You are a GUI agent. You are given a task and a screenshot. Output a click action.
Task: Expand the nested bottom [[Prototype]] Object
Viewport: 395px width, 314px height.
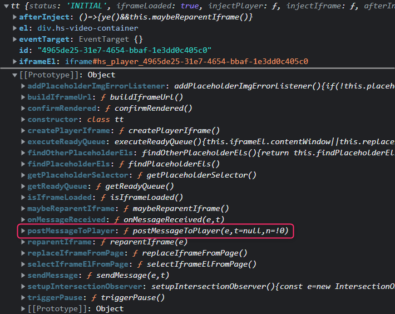click(23, 308)
